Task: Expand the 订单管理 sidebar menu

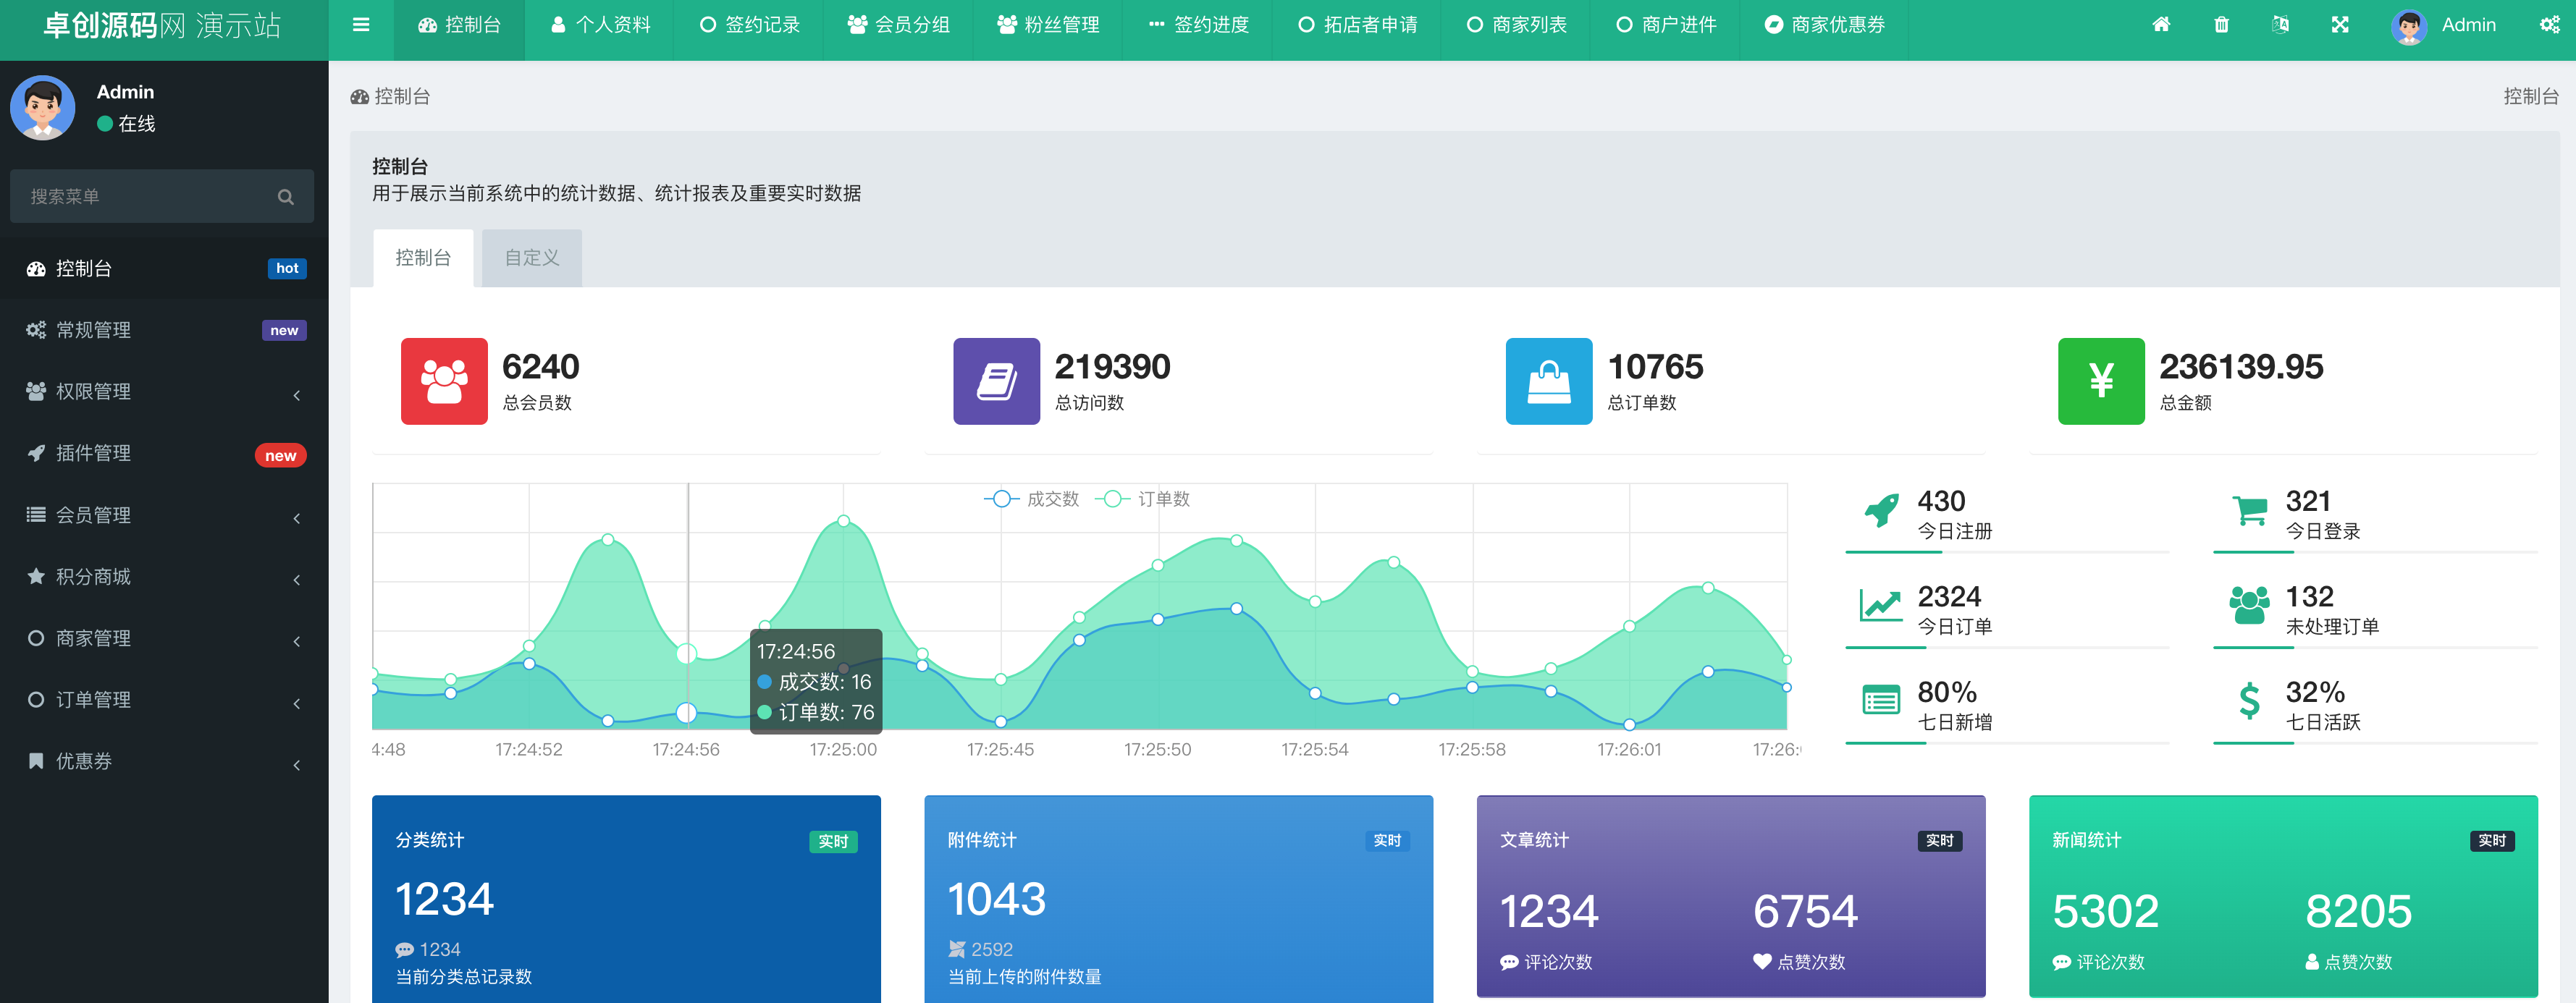Action: click(164, 700)
